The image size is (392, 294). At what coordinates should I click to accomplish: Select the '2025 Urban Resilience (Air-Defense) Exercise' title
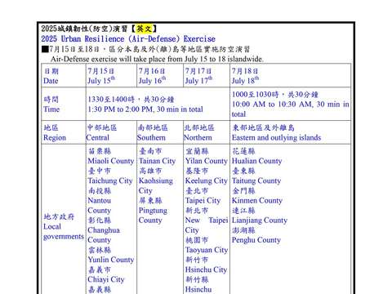[128, 38]
